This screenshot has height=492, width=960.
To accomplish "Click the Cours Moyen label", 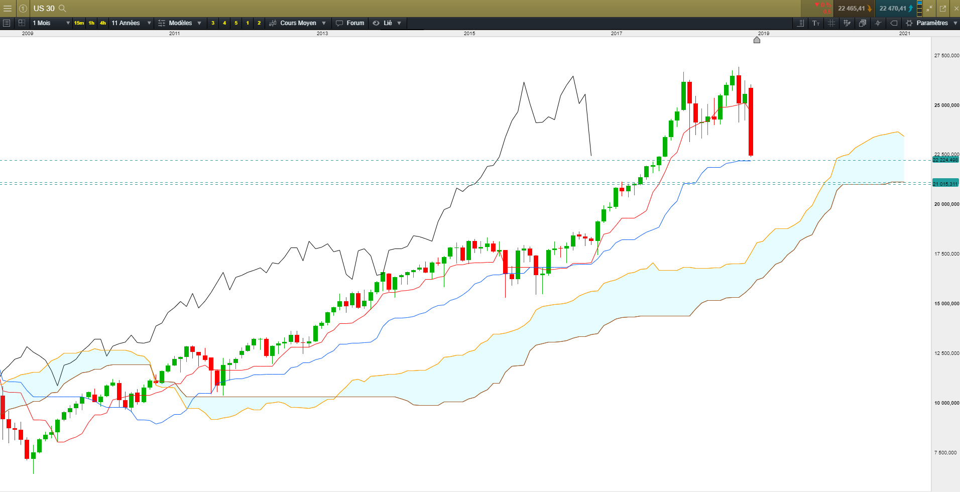I will 298,23.
